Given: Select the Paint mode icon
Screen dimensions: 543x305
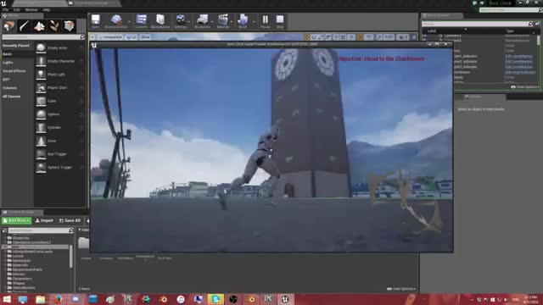Looking at the screenshot, I should [x=24, y=26].
